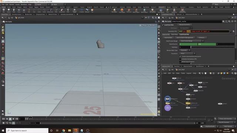
Task: Select the Grid shelf tool
Action: (x=24, y=10)
